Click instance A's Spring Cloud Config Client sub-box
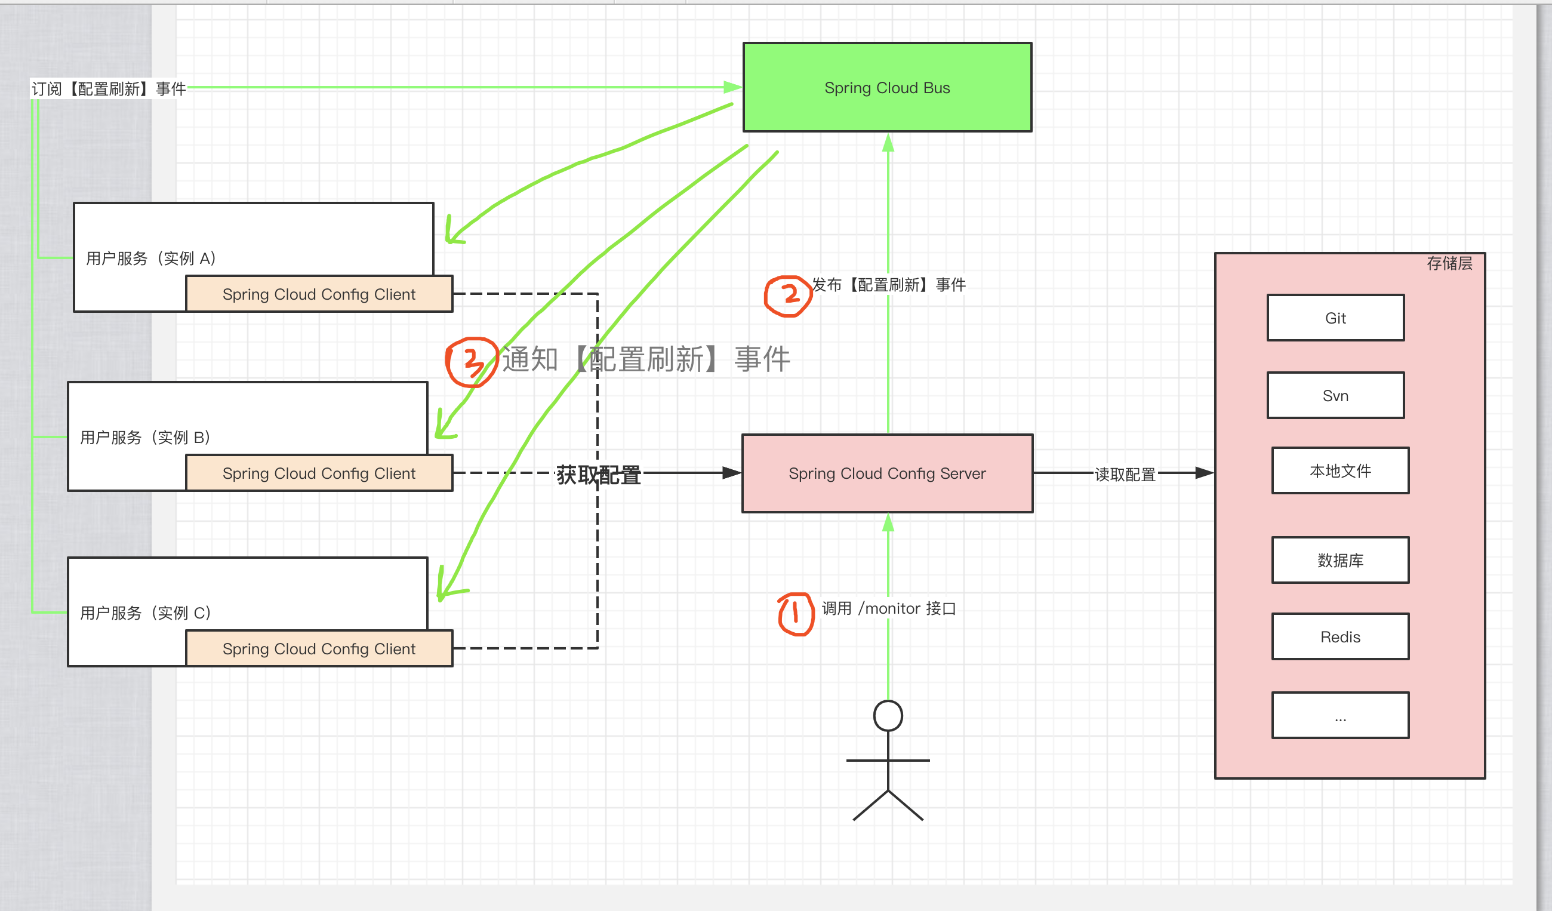Image resolution: width=1552 pixels, height=911 pixels. pos(318,294)
